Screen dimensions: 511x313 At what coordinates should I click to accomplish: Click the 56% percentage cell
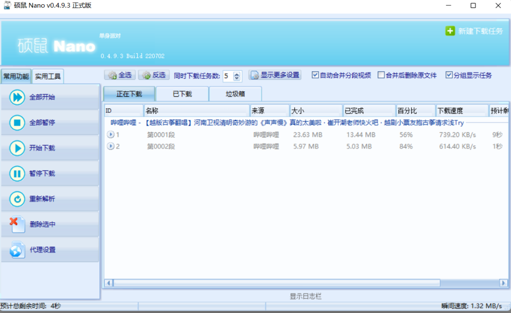tap(406, 135)
